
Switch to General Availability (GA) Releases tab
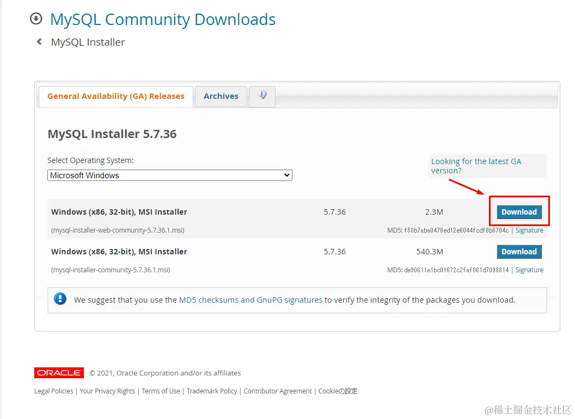(116, 96)
